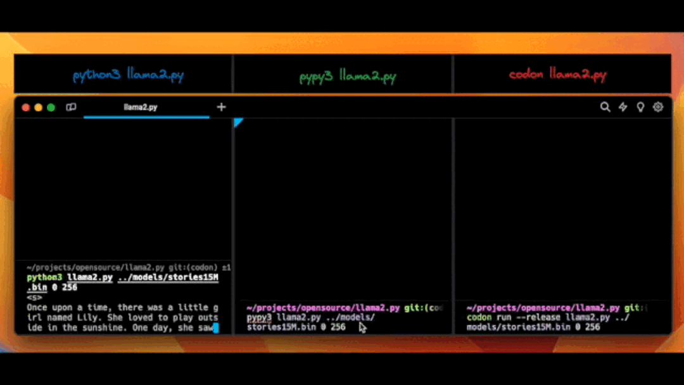Click the split panes icon near the window buttons

71,107
